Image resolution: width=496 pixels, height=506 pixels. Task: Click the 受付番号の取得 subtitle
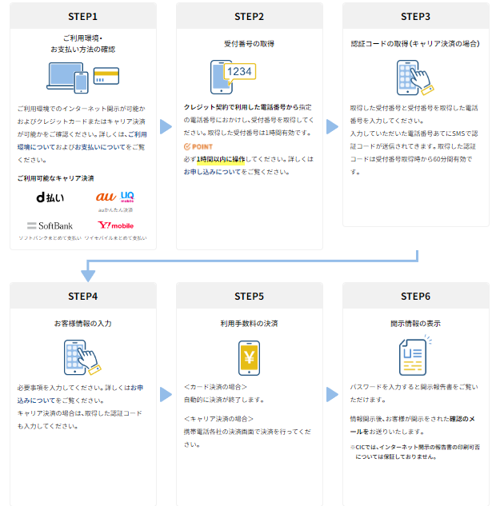(250, 43)
